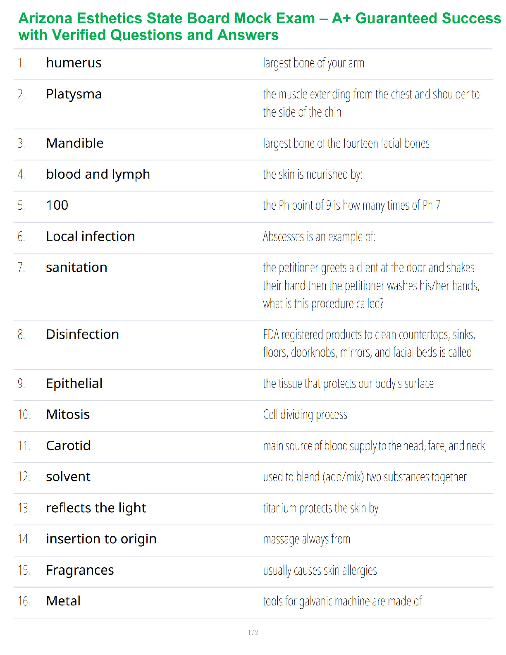Image resolution: width=506 pixels, height=655 pixels.
Task: Click the 'Platysma' term
Action: click(74, 94)
